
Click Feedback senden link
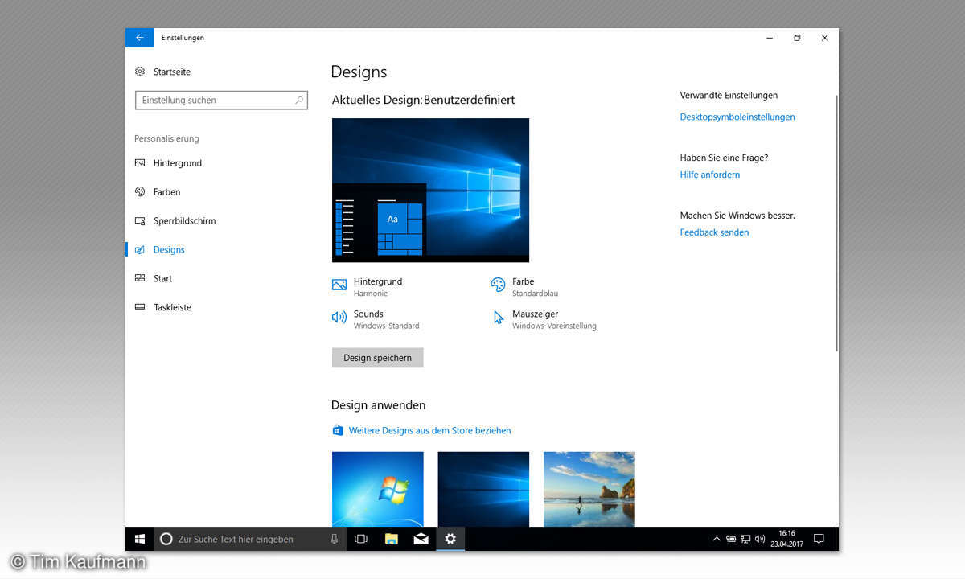coord(714,232)
